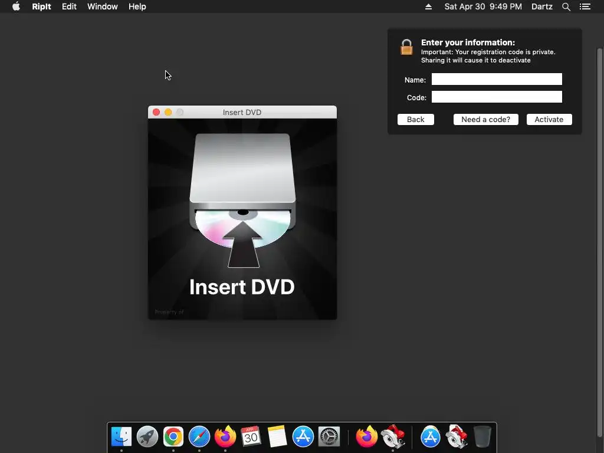
Task: Open Spotlight search magnifier
Action: pos(566,6)
